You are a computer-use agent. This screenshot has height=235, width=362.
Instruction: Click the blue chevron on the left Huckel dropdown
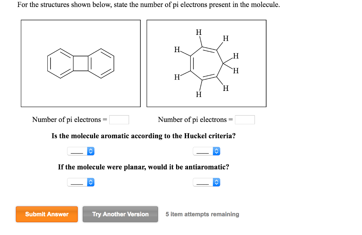click(91, 151)
